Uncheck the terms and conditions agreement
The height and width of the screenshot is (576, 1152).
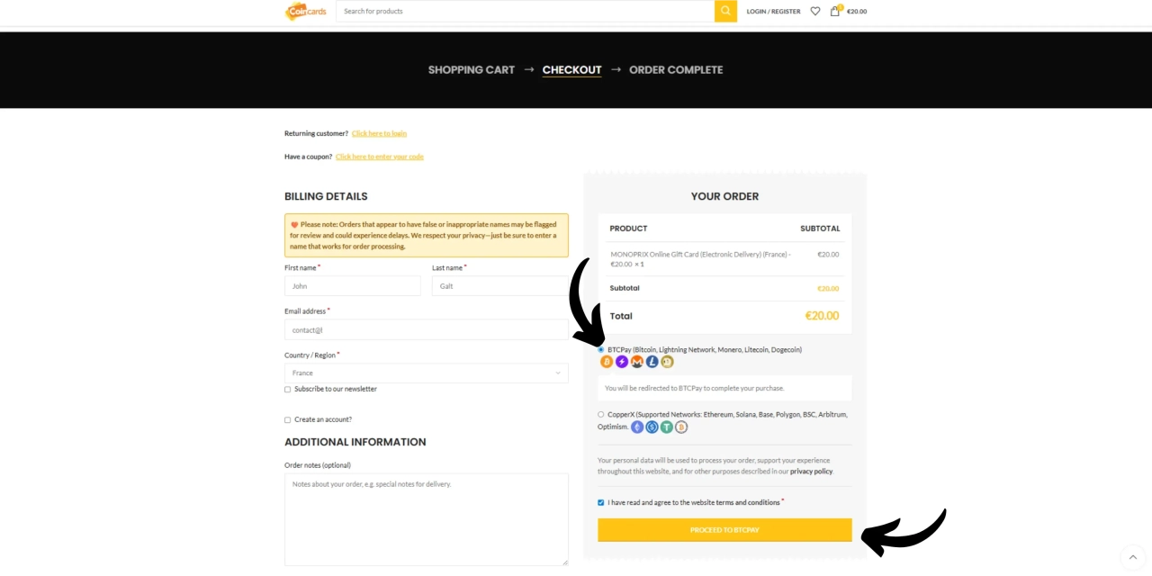point(601,502)
